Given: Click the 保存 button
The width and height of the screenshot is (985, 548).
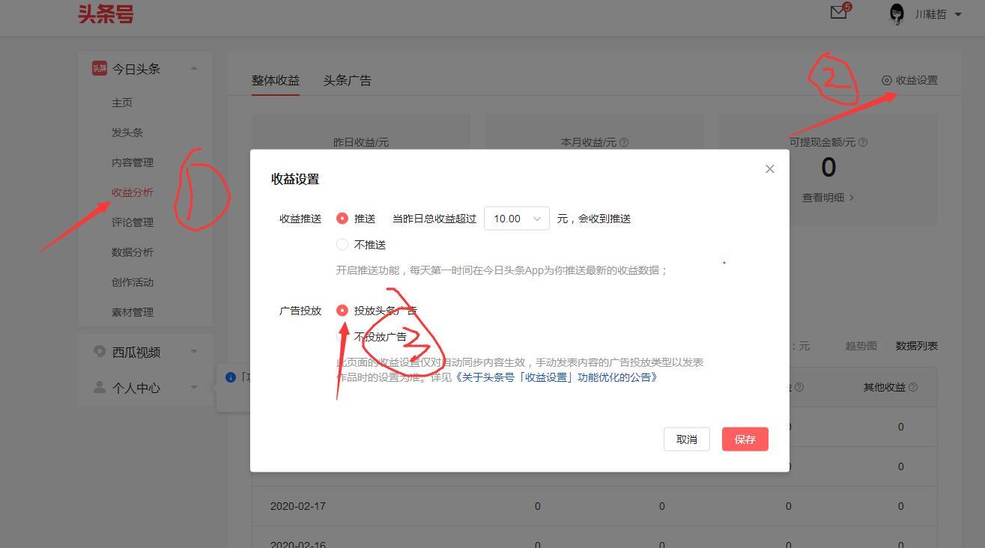Looking at the screenshot, I should pos(745,439).
